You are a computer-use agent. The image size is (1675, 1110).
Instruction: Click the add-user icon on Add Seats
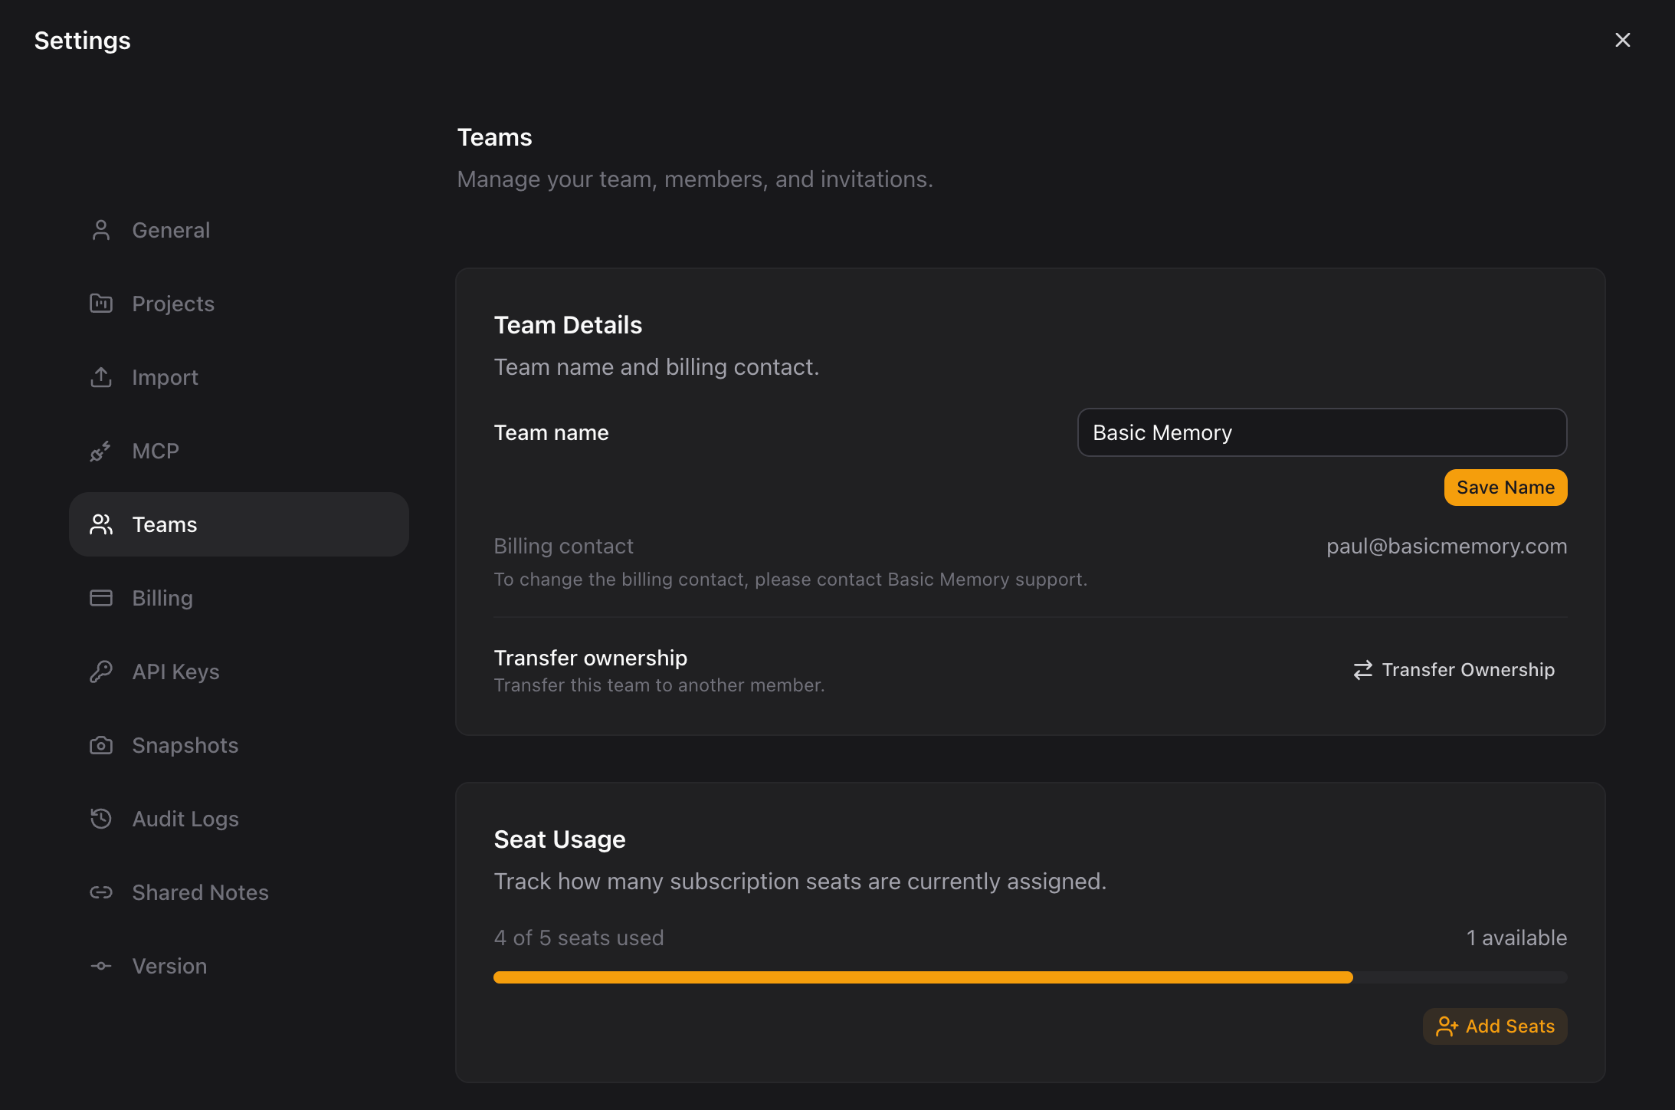coord(1447,1026)
